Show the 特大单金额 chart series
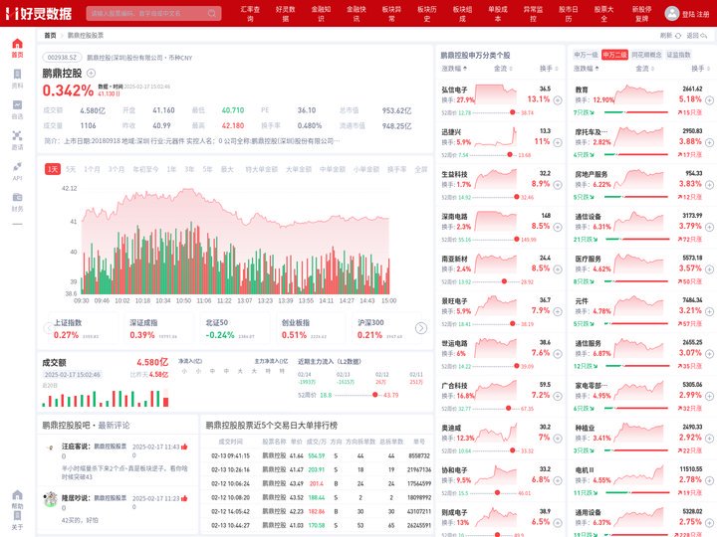 (262, 169)
